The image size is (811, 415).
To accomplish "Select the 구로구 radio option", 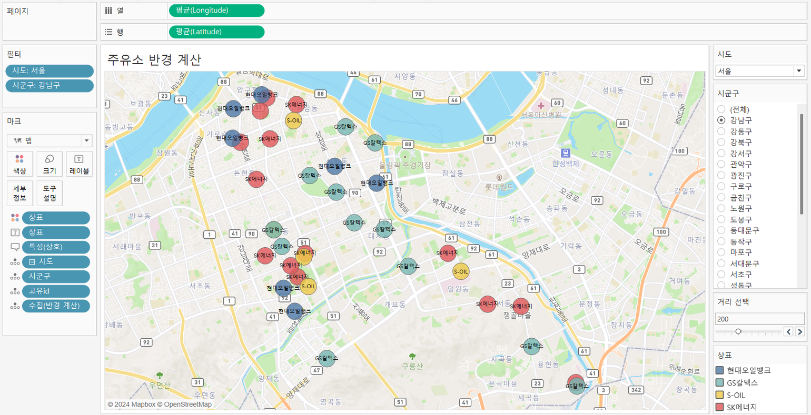I will (x=721, y=187).
